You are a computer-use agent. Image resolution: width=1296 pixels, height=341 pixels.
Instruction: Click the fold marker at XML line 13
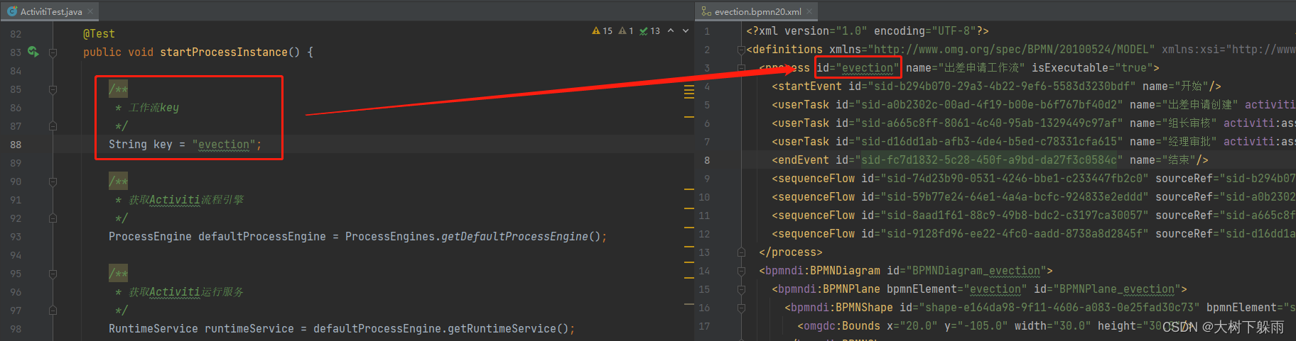tap(741, 252)
